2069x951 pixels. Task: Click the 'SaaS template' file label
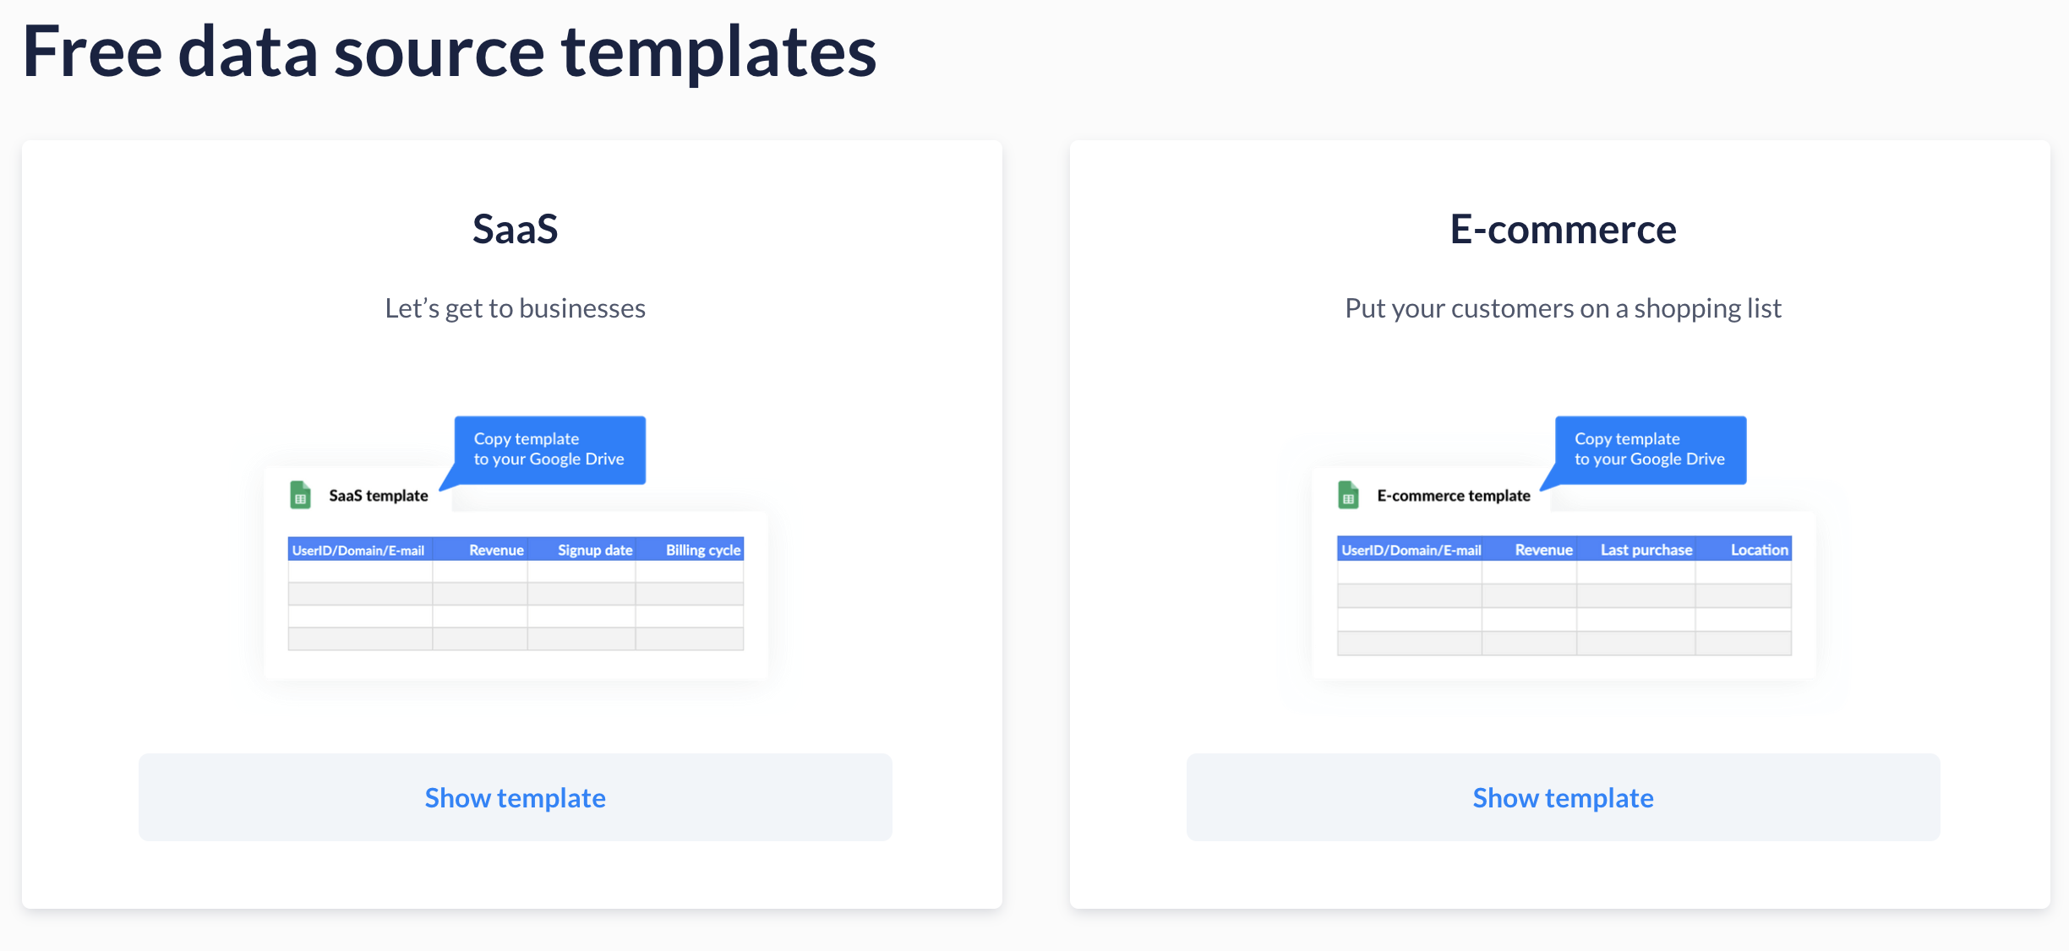378,496
